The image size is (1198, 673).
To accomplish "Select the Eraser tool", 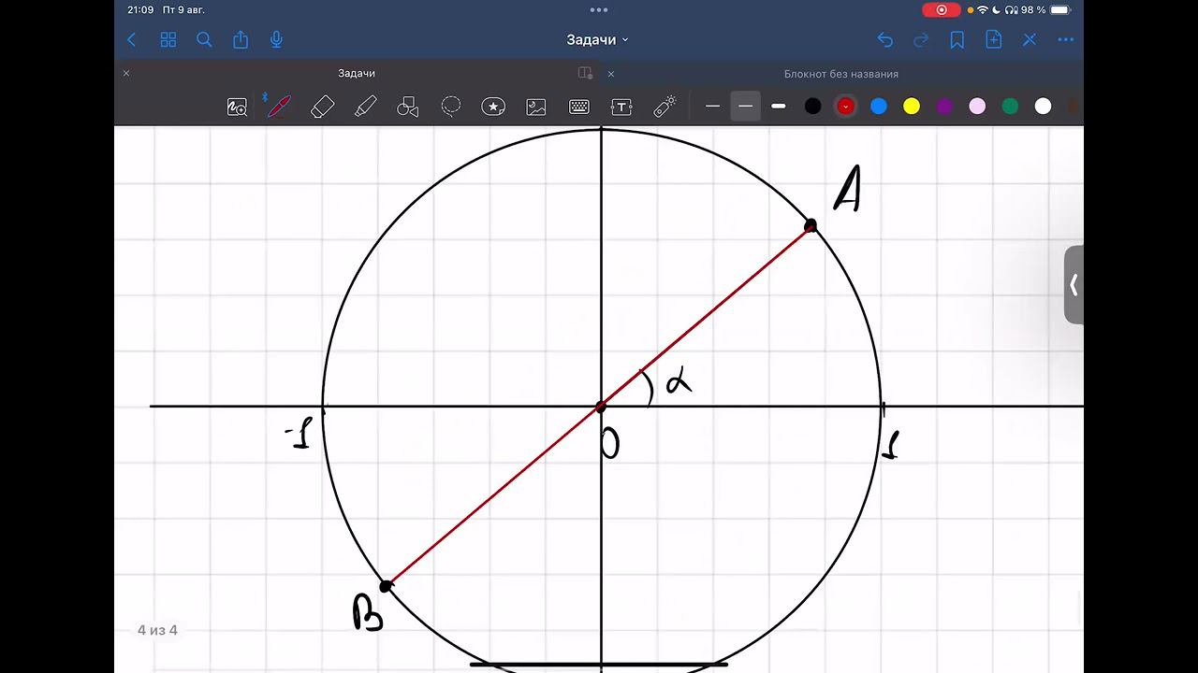I will (322, 107).
